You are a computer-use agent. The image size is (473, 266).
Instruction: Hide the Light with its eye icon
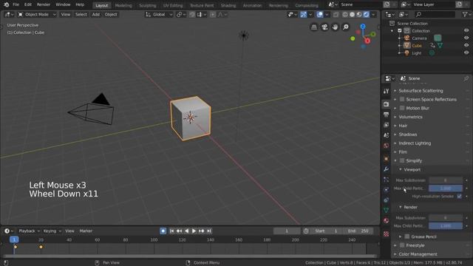pyautogui.click(x=466, y=52)
